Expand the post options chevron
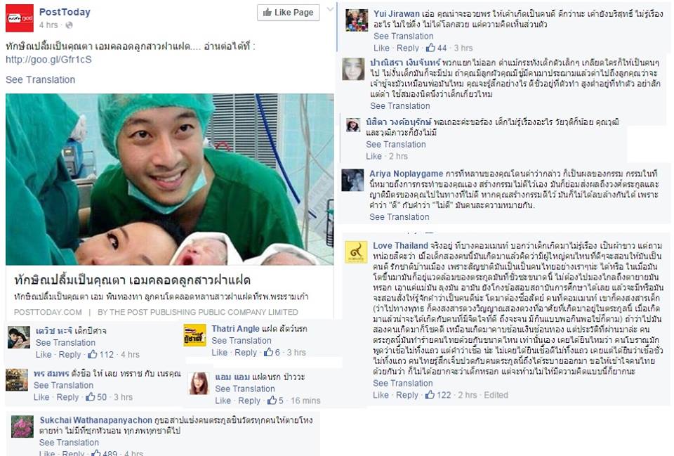Screen dimensions: 674x456 coord(330,9)
